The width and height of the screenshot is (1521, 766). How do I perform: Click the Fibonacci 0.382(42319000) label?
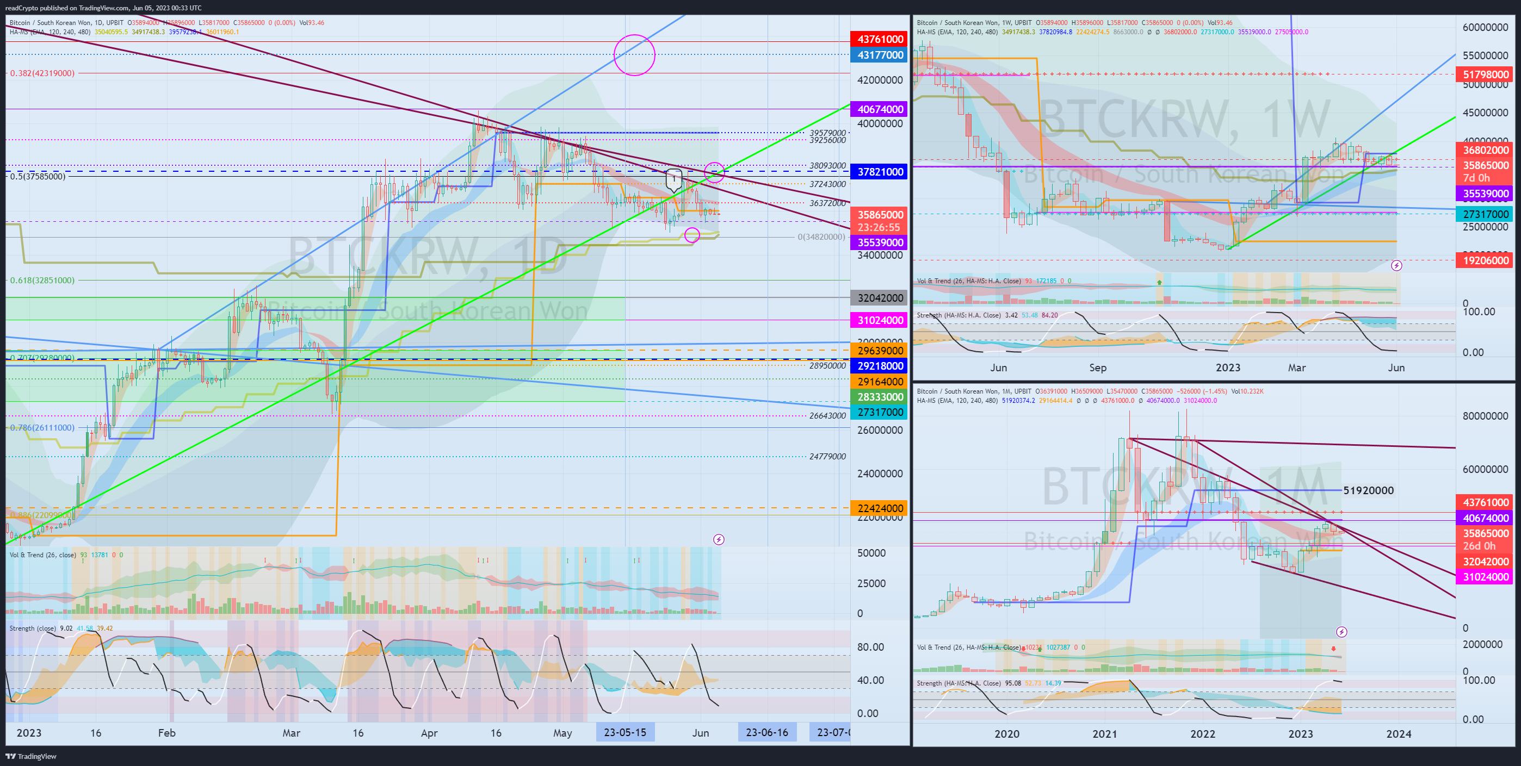[x=42, y=73]
